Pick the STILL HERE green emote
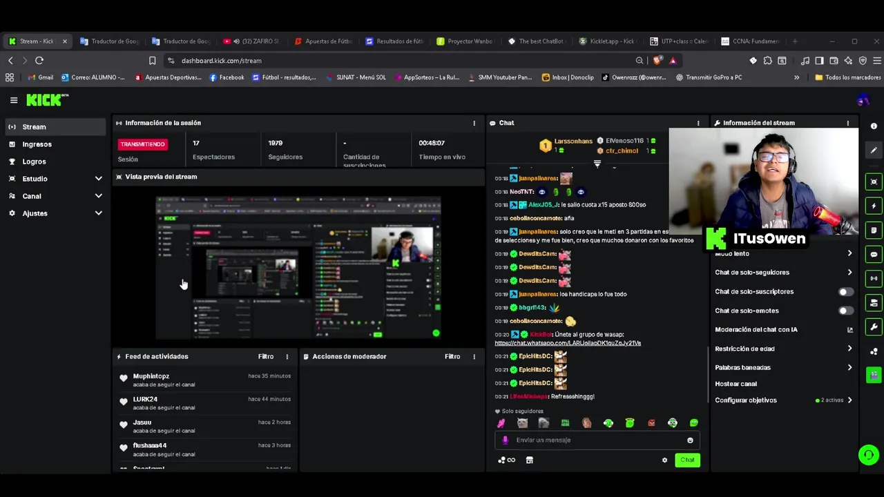Screen dimensions: 884x497 [565, 423]
